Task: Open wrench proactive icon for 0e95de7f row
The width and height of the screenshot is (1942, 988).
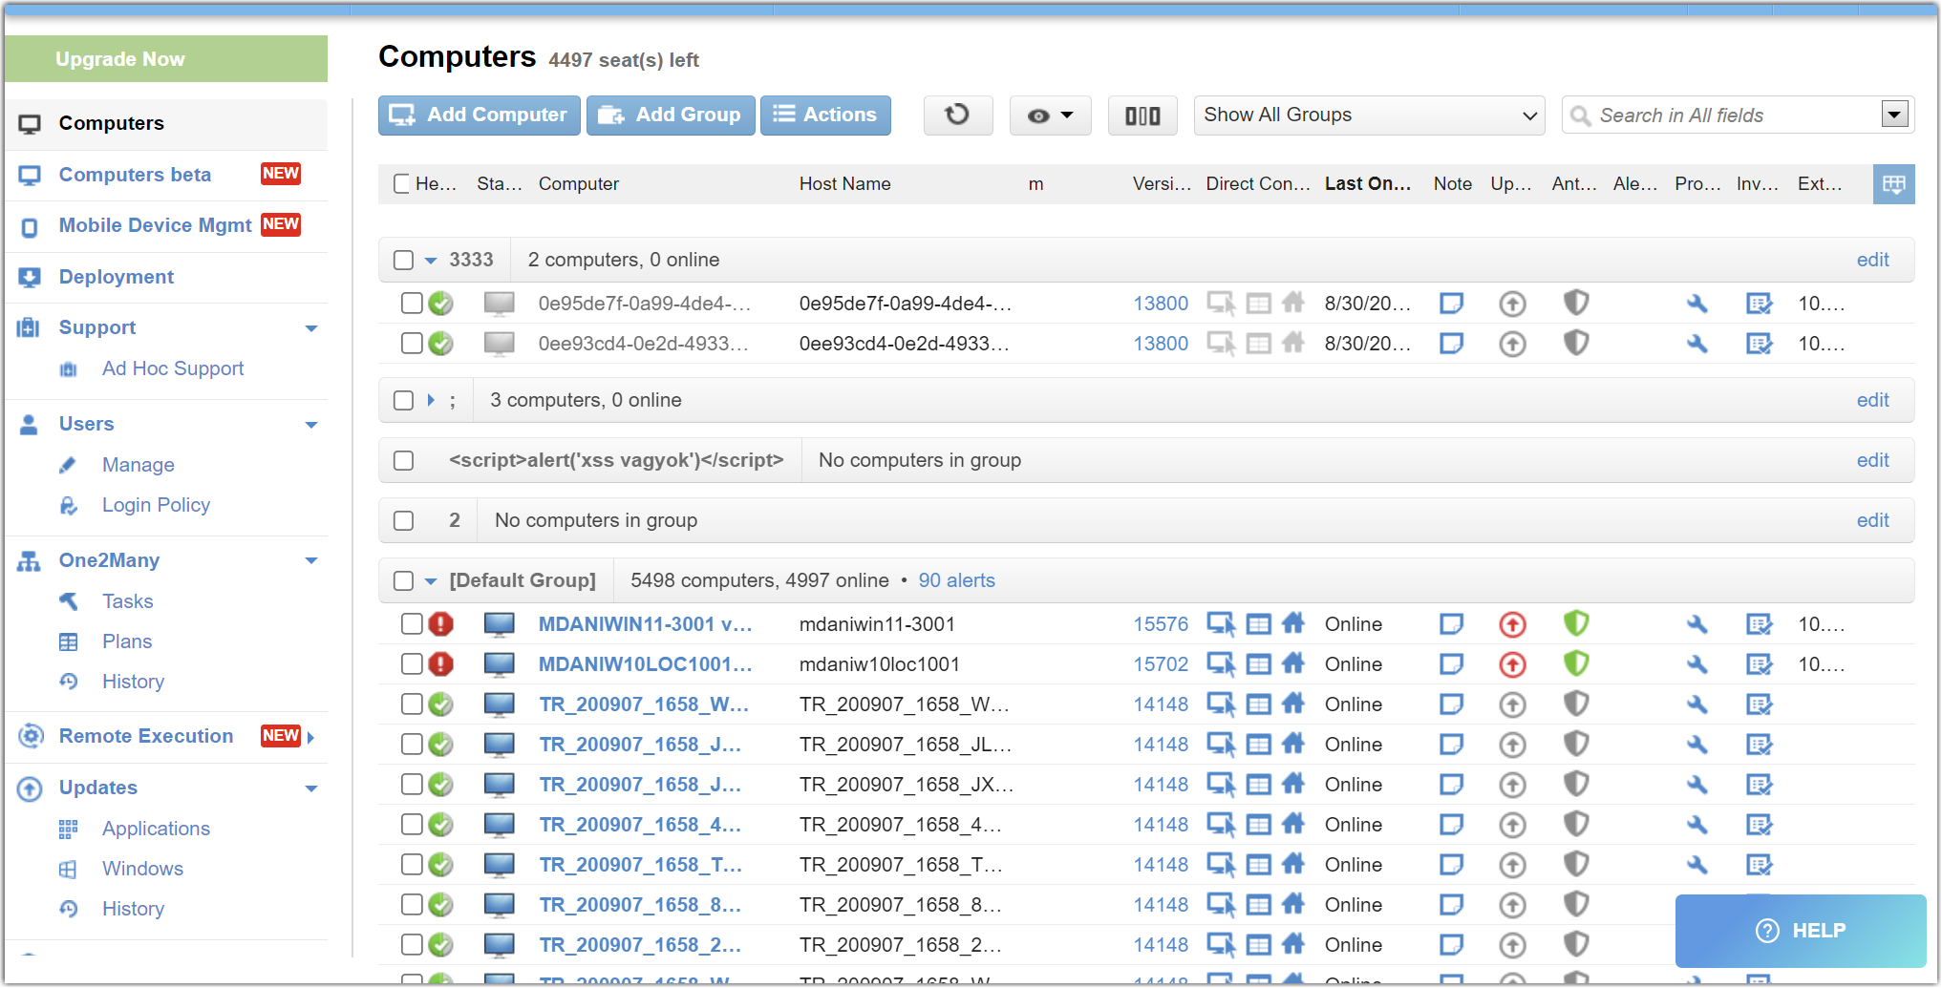Action: coord(1697,304)
